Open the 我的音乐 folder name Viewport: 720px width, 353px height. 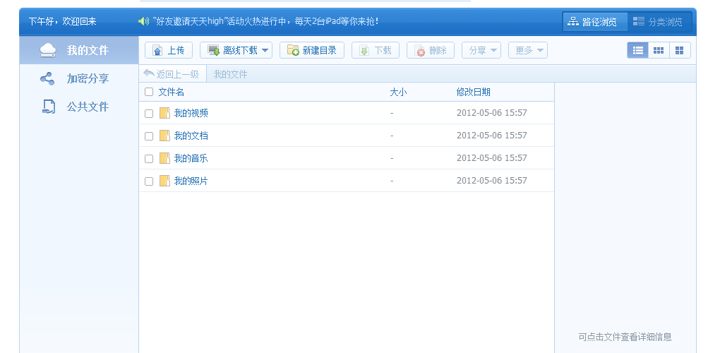191,158
